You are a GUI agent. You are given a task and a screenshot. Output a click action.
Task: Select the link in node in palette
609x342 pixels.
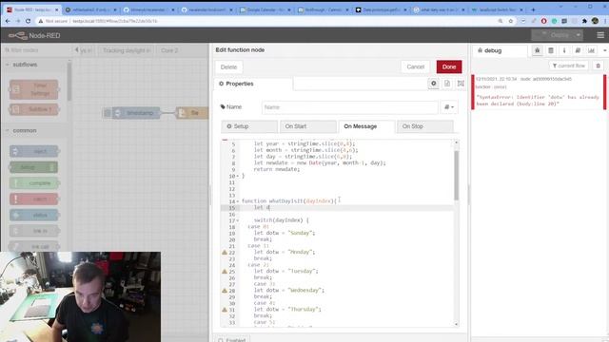pos(34,231)
